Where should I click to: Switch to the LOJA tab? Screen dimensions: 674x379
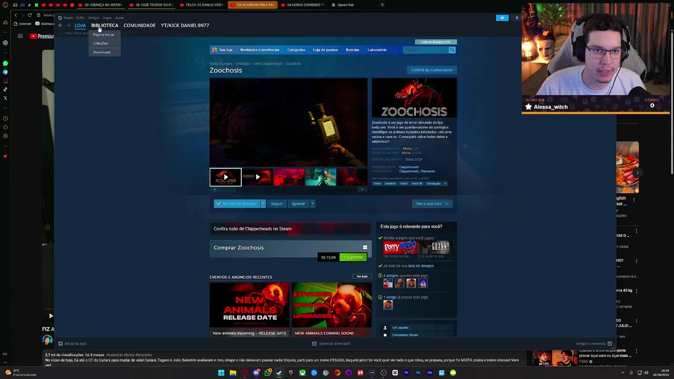click(80, 25)
